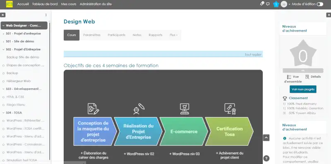The image size is (331, 164).
Task: Click the certification badge monitor icon
Action: [x=230, y=109]
